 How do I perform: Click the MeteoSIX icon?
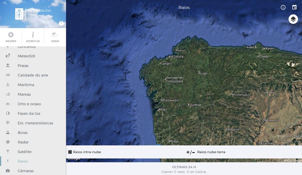click(8, 56)
